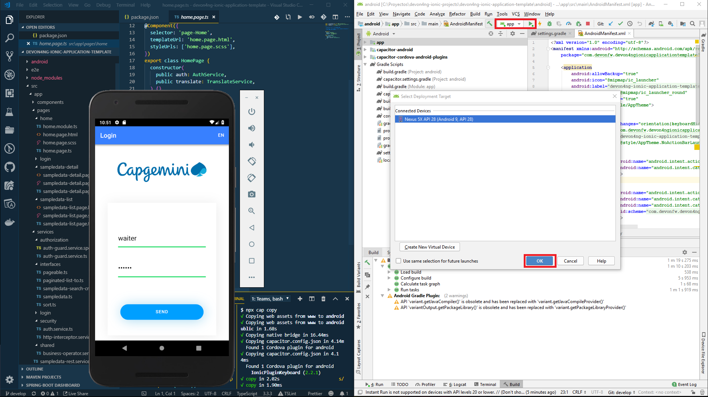Open the terminal selector '1: Teams, bash' dropdown
The width and height of the screenshot is (708, 397).
271,299
